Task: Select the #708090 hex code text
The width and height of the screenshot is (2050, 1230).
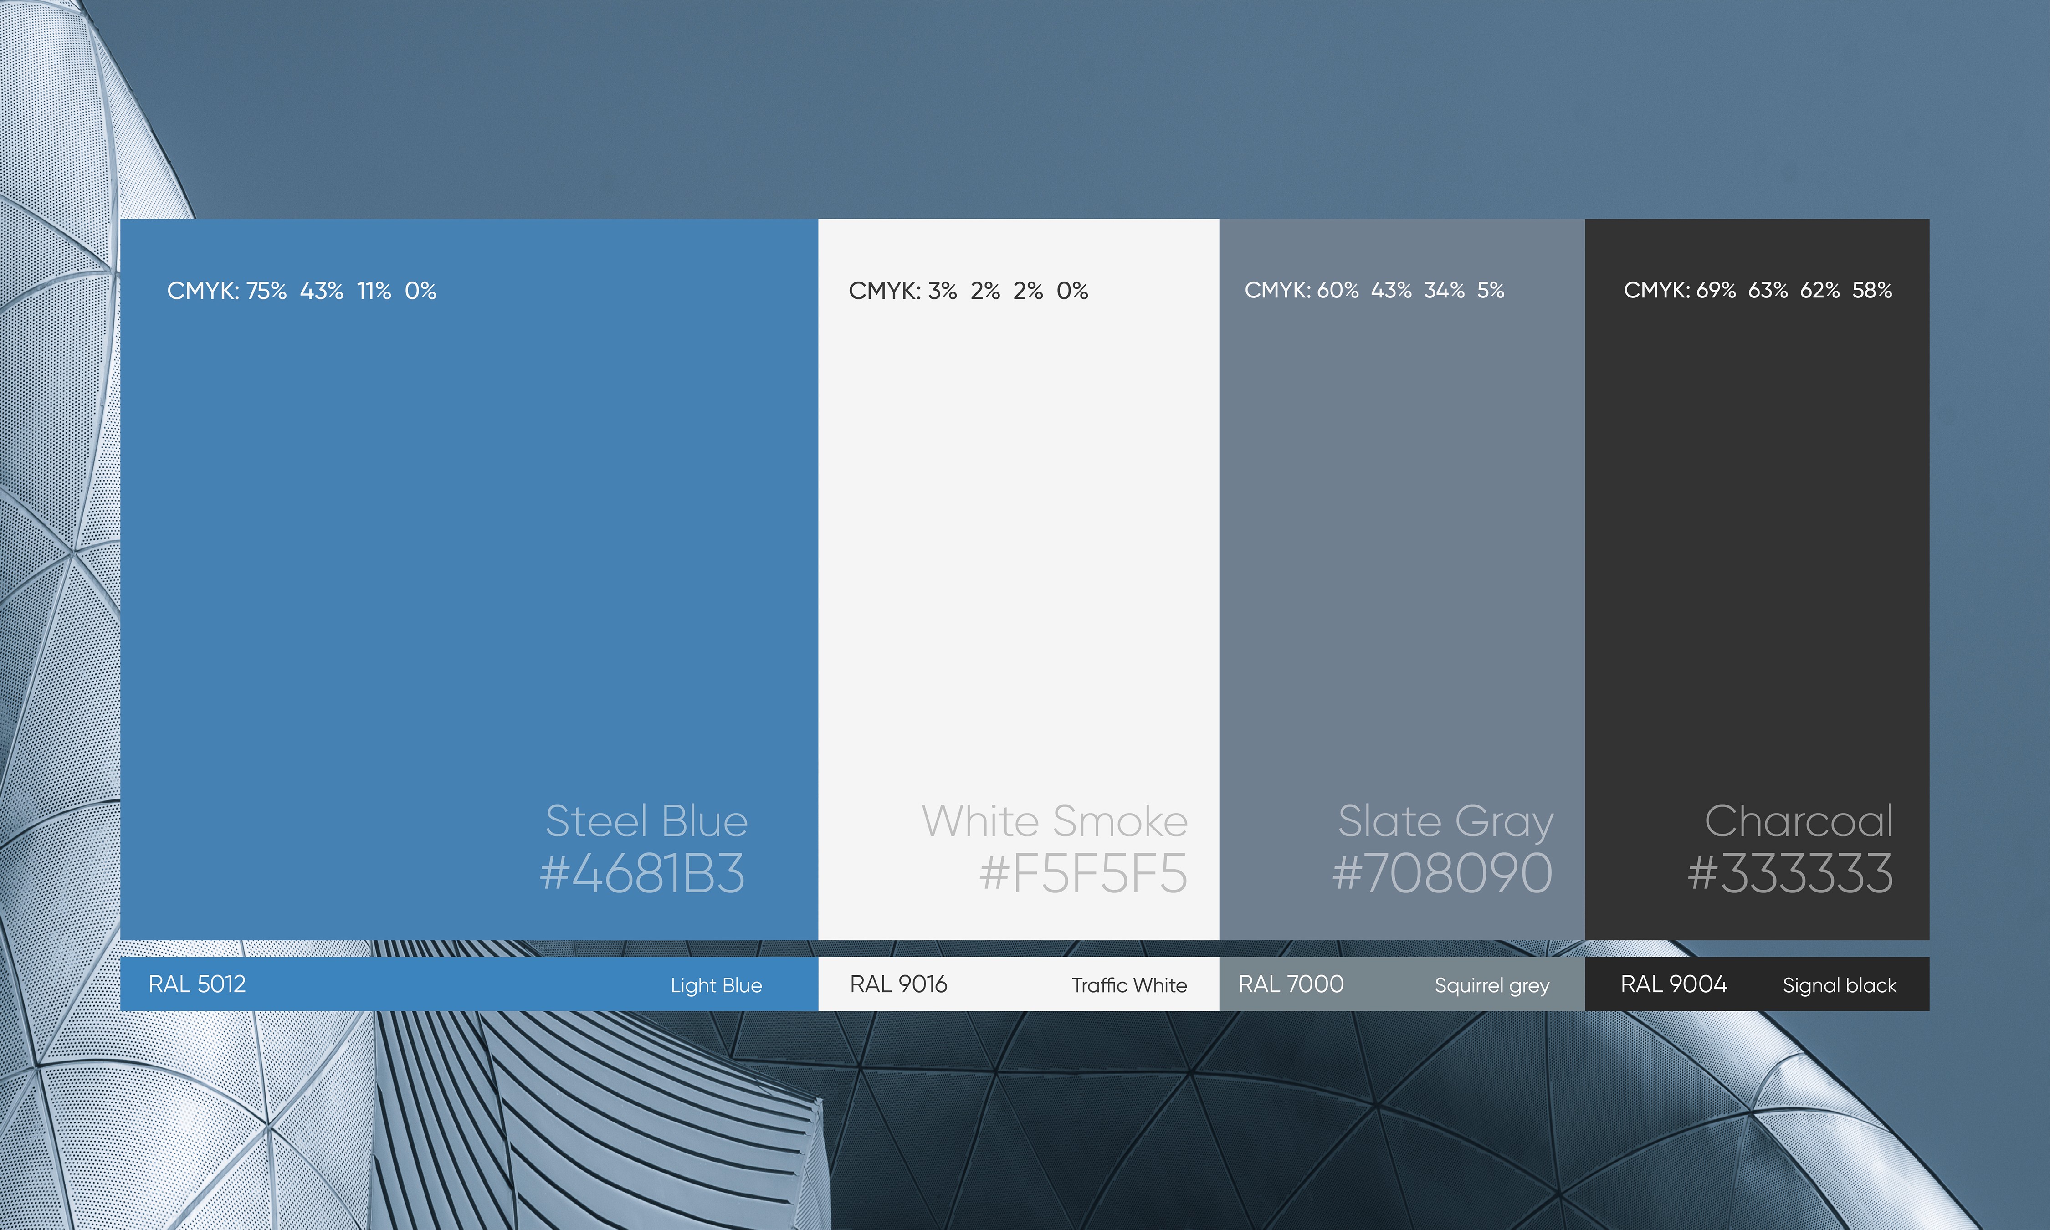Action: pyautogui.click(x=1442, y=874)
